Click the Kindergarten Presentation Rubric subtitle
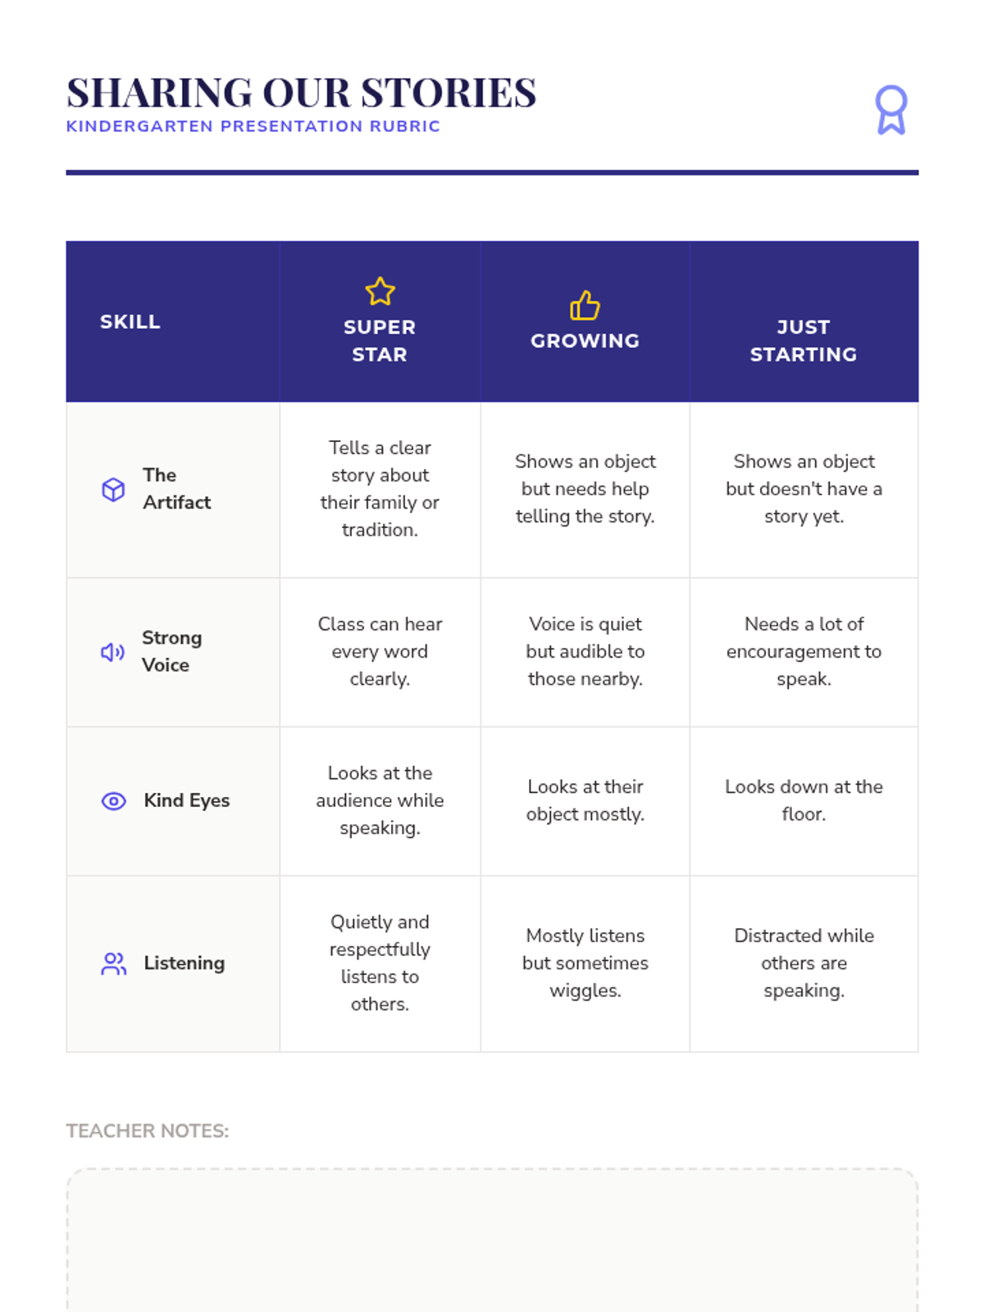Viewport: 984px width, 1312px height. tap(253, 126)
